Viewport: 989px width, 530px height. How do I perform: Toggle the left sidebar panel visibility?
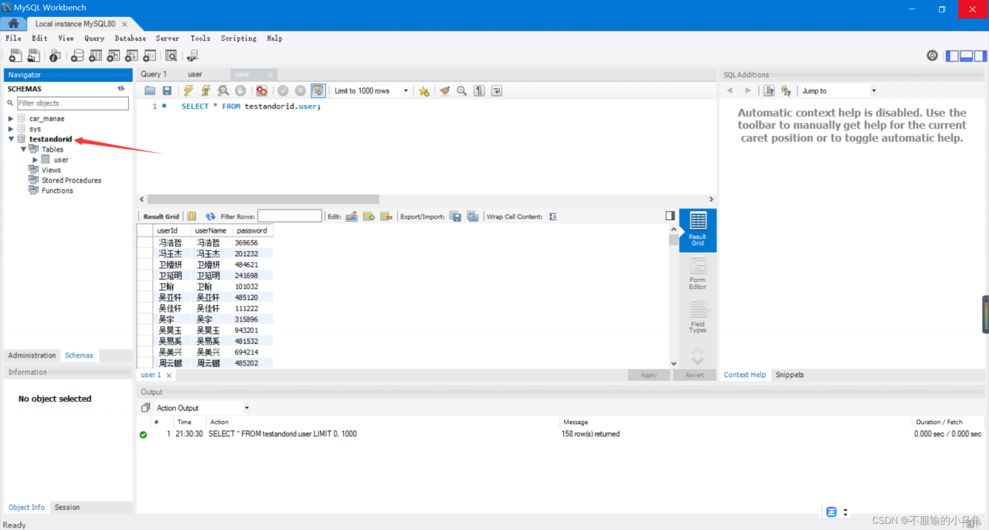pyautogui.click(x=953, y=56)
